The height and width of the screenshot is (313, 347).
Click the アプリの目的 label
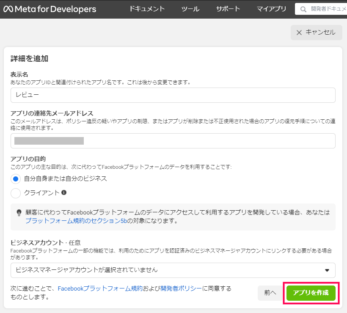pos(28,159)
